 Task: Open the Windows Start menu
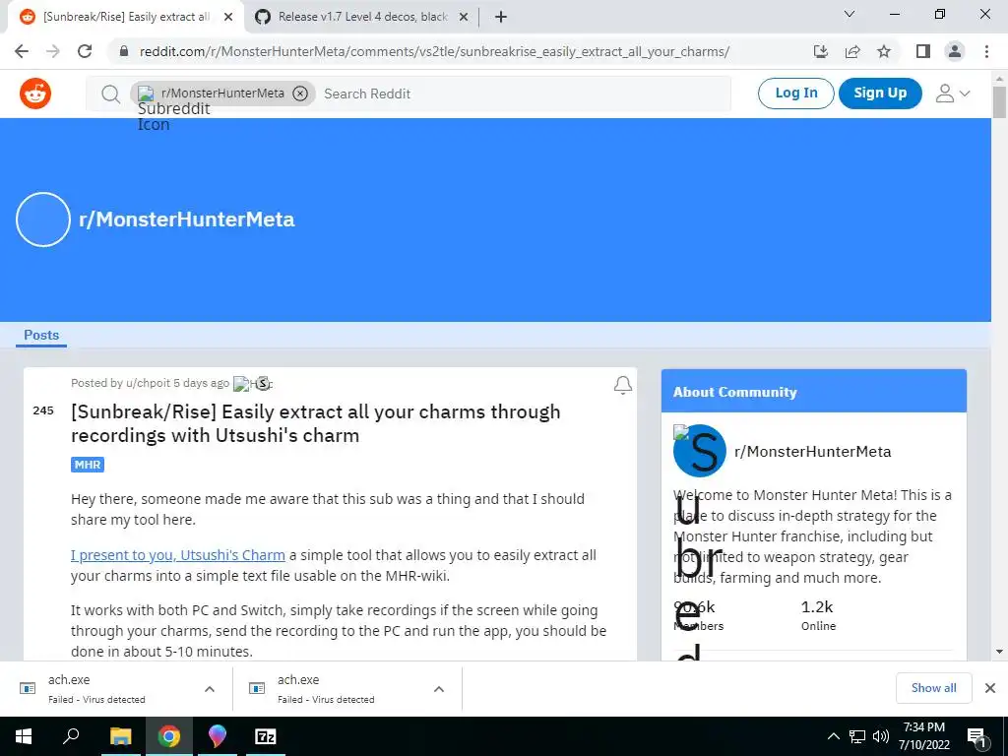pyautogui.click(x=24, y=736)
